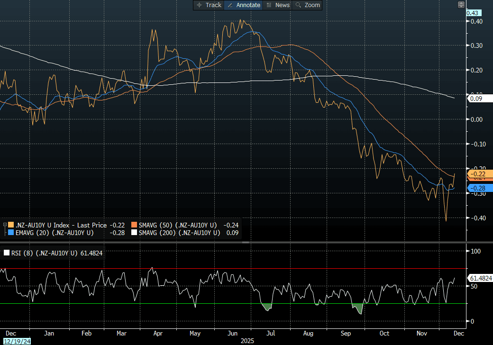493x345 pixels.
Task: Click the 12/19/24 start date marker
Action: [16, 341]
